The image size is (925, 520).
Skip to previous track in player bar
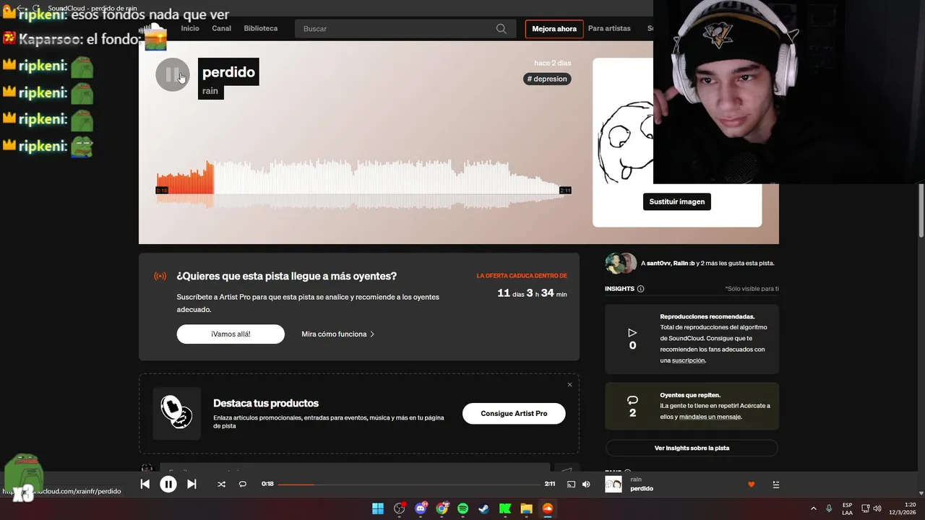145,484
